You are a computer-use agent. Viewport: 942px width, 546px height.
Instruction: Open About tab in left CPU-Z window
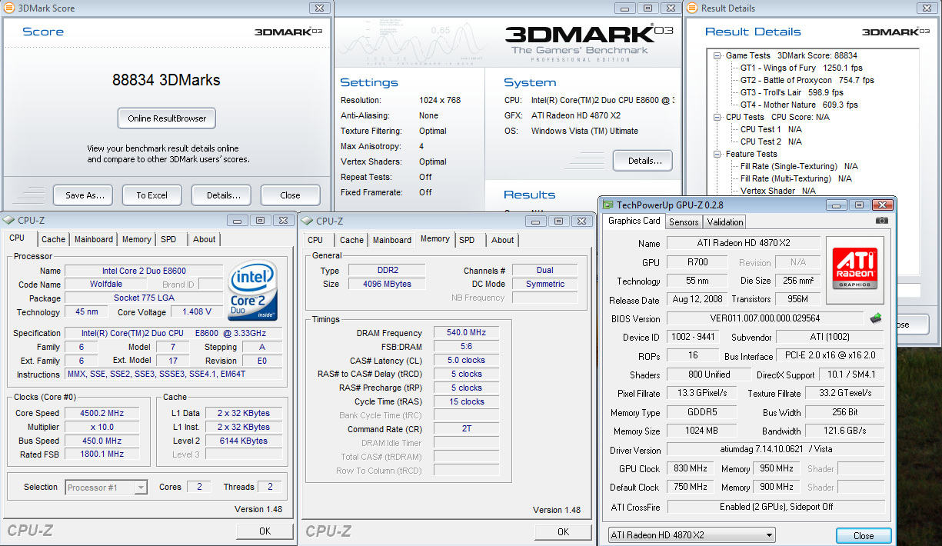pyautogui.click(x=205, y=239)
